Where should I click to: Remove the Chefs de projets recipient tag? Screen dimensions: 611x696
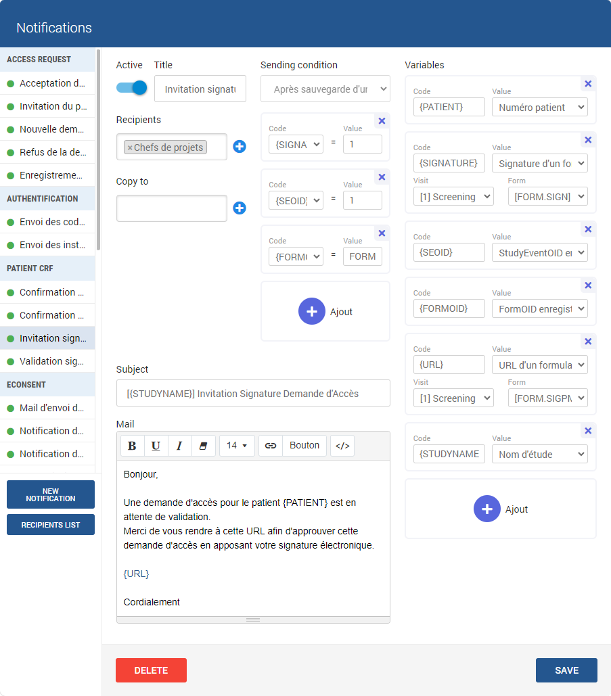pos(130,147)
